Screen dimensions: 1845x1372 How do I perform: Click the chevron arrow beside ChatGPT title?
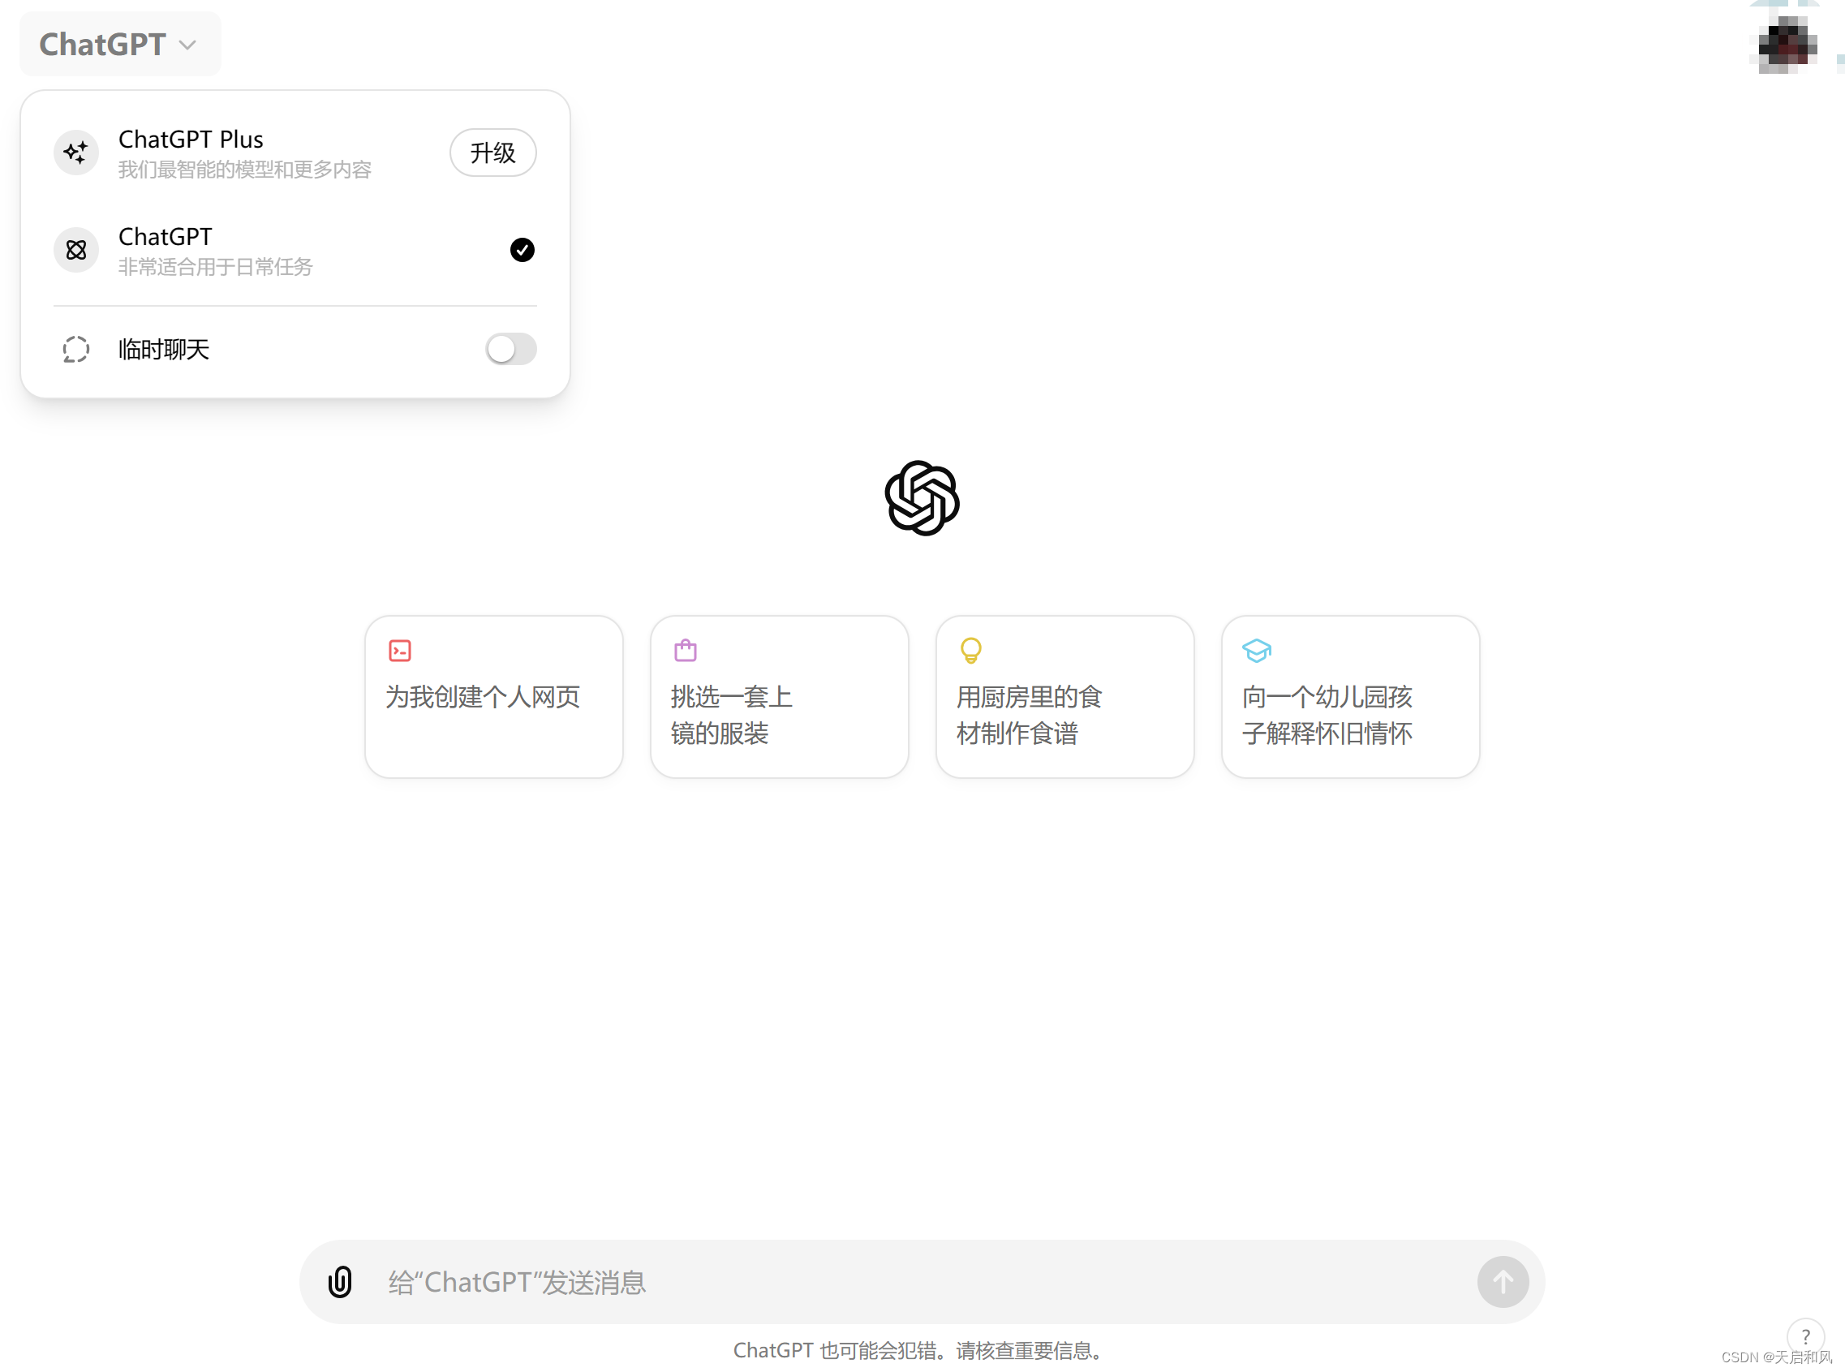(187, 45)
